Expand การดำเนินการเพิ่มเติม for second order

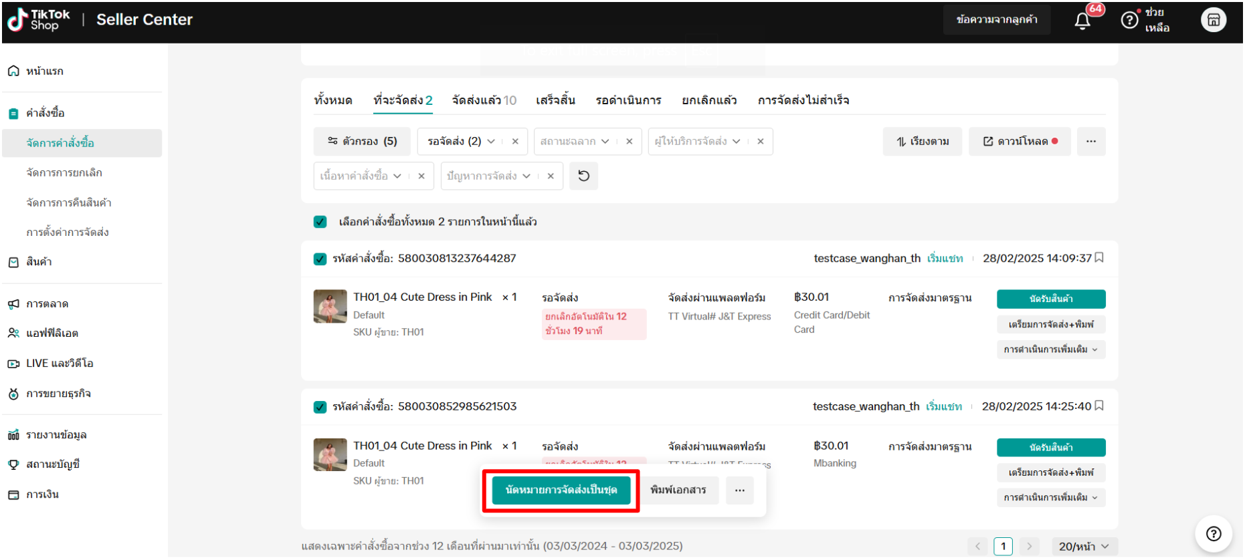[1051, 498]
